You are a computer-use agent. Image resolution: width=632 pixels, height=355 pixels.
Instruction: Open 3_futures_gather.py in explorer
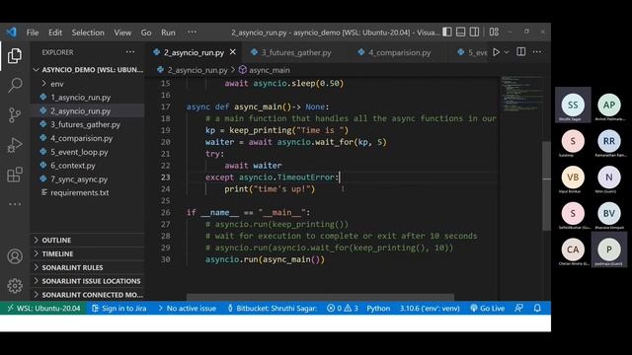tap(88, 125)
